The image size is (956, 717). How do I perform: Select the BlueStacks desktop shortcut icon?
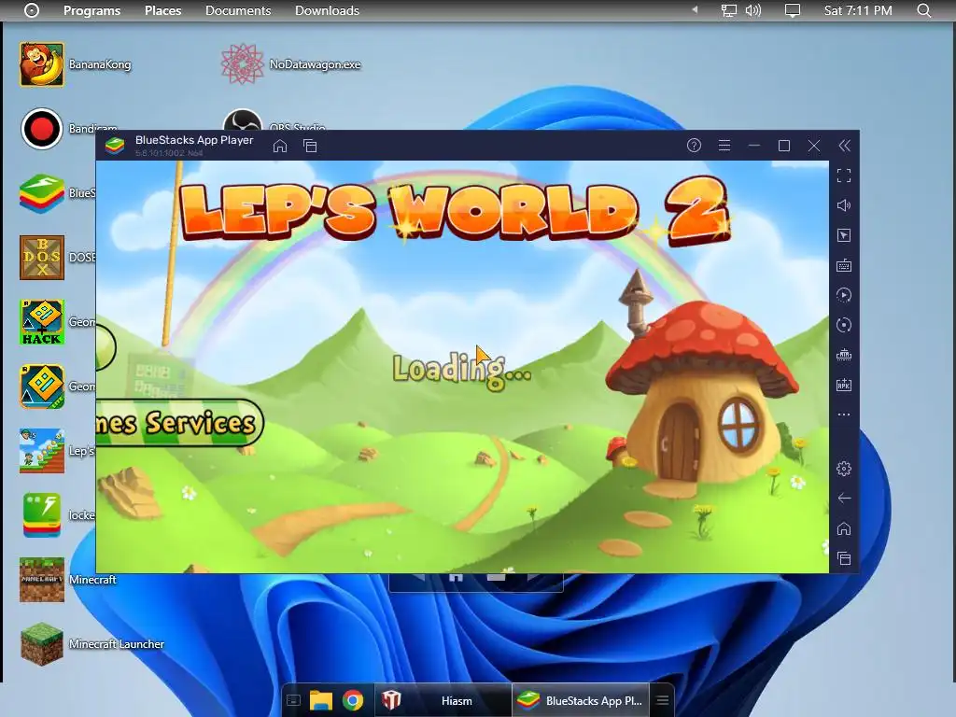point(41,193)
